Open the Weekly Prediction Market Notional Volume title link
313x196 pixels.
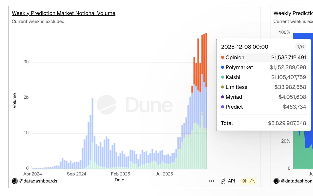click(64, 13)
